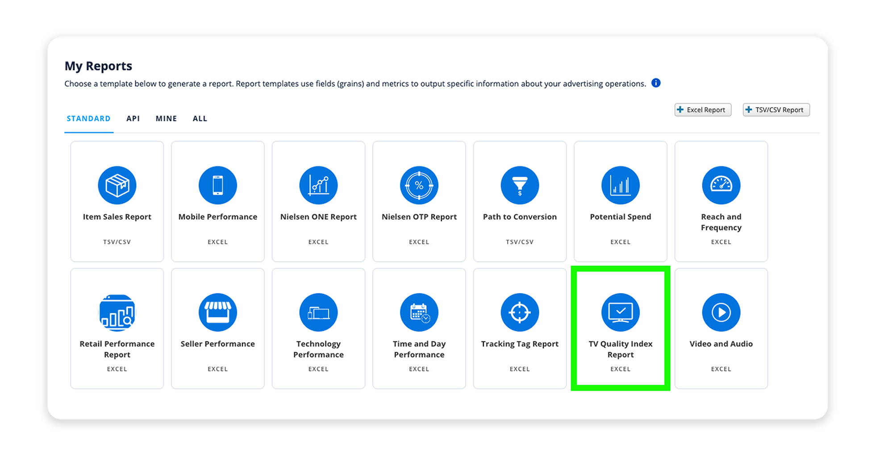
Task: Open the Mobile Performance phone icon
Action: (x=218, y=185)
